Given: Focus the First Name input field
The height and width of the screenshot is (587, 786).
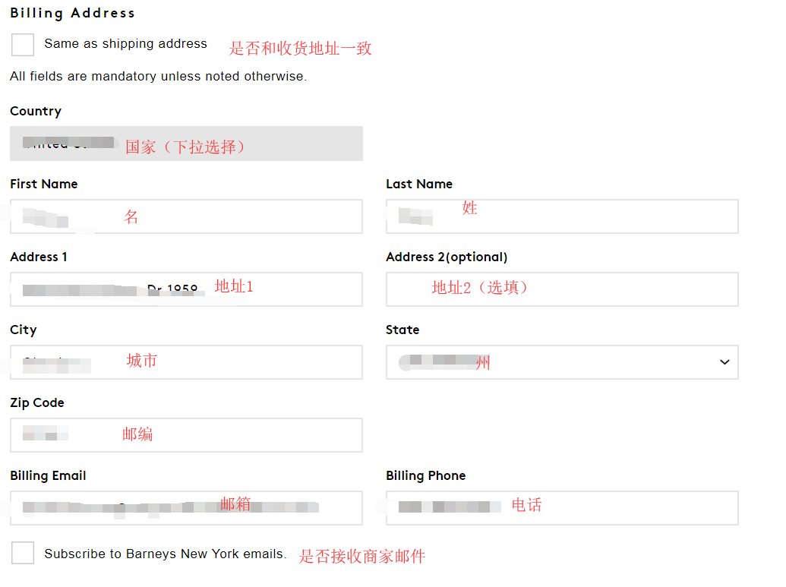Looking at the screenshot, I should (x=186, y=216).
